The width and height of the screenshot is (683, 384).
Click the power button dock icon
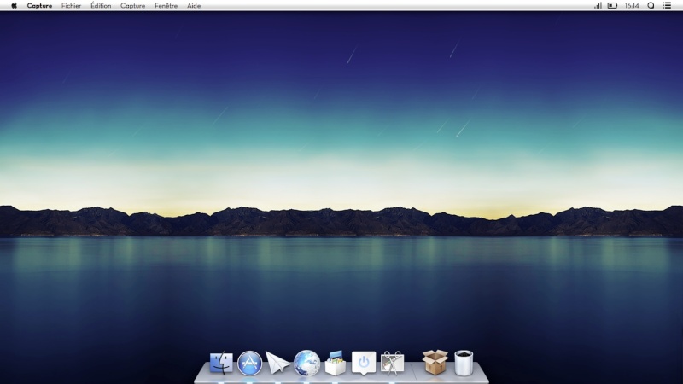pyautogui.click(x=364, y=363)
